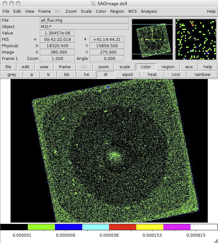
Task: Open the Scale menu
Action: (86, 11)
